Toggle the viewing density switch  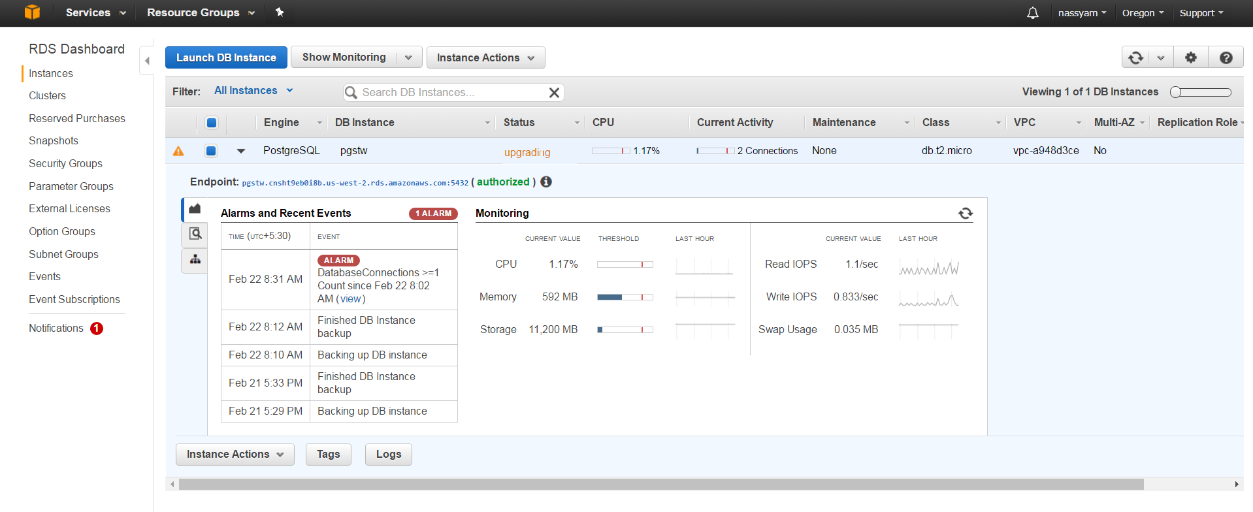tap(1201, 92)
